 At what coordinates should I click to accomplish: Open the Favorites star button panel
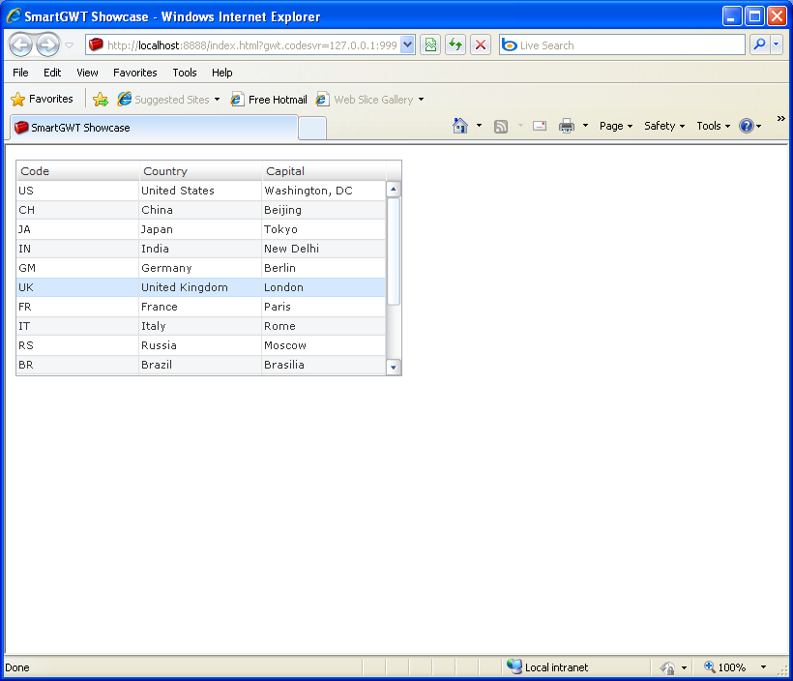pos(42,100)
